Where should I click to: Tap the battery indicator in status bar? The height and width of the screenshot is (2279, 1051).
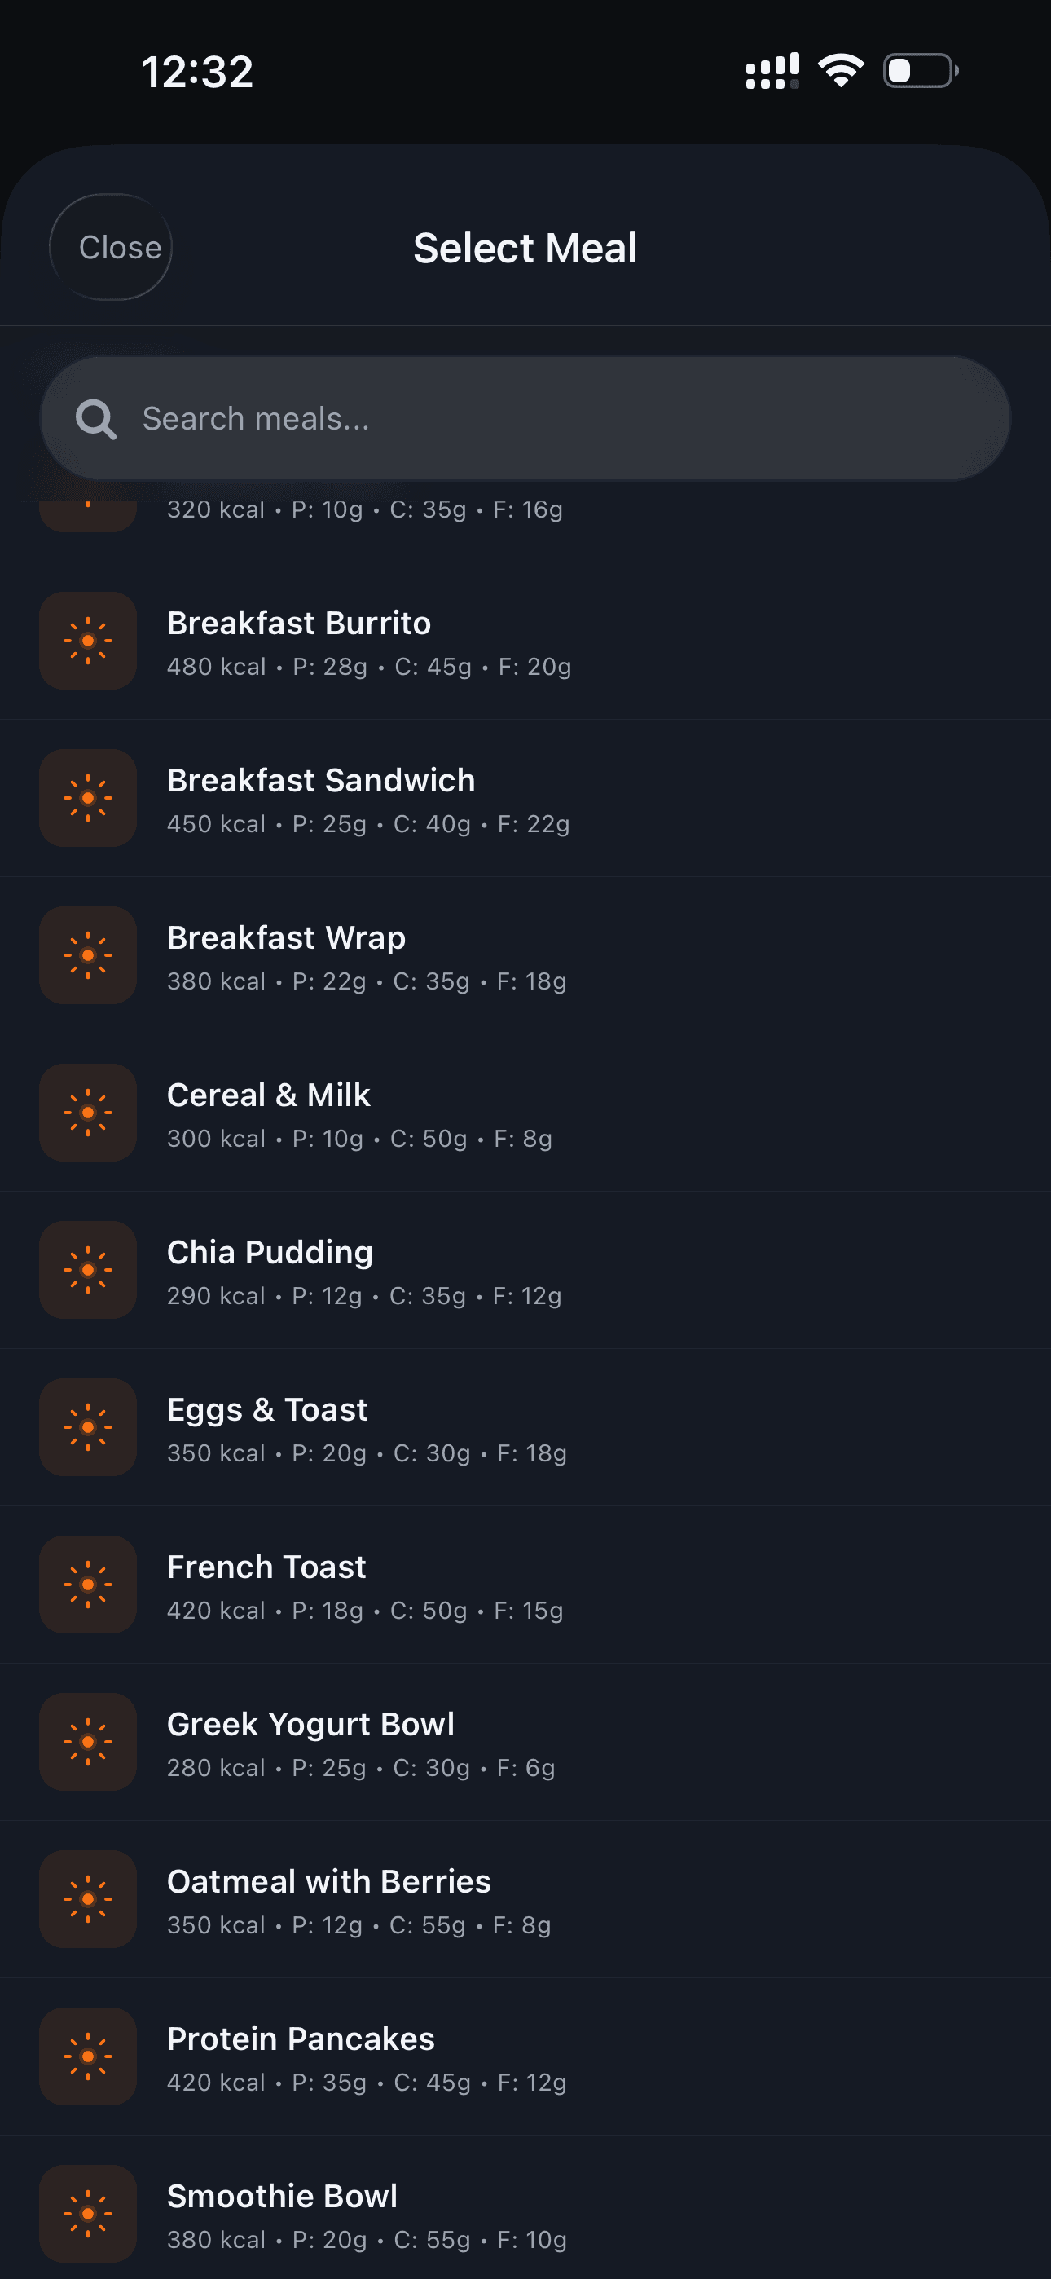pyautogui.click(x=920, y=70)
